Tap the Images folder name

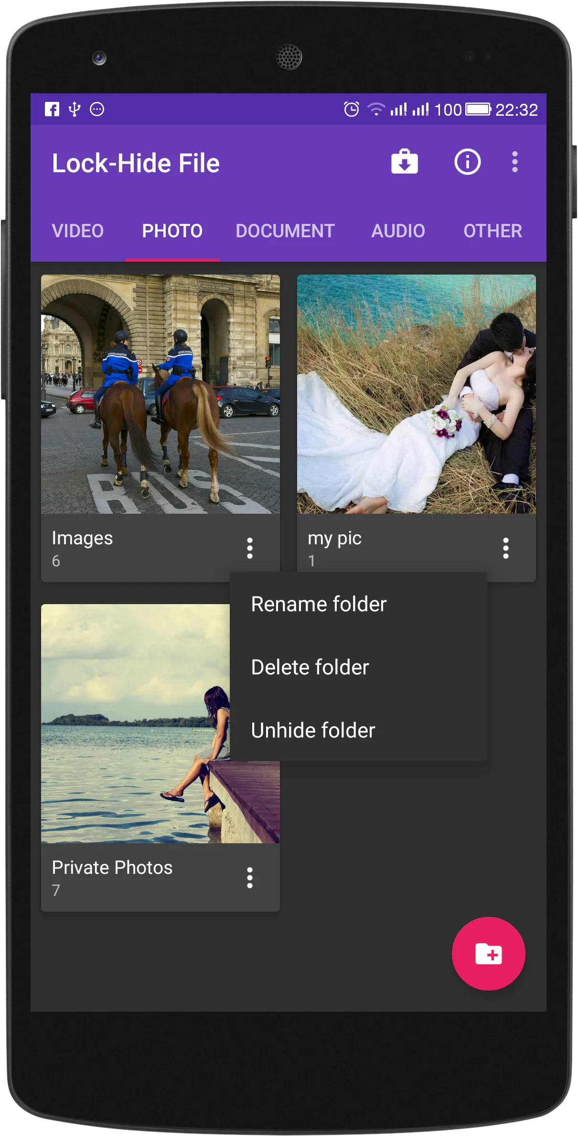[82, 538]
